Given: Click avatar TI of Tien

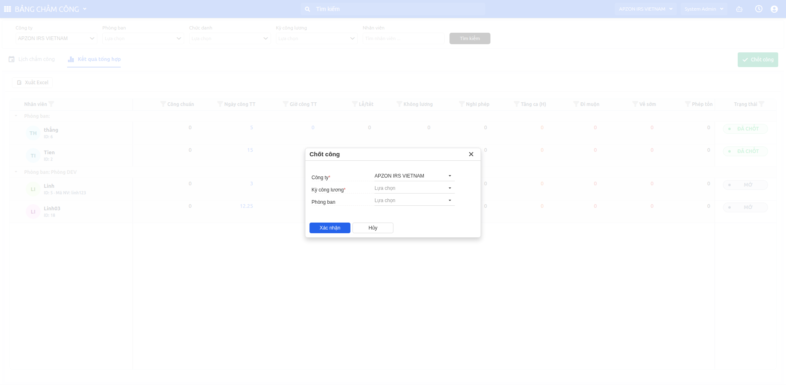Looking at the screenshot, I should [33, 155].
